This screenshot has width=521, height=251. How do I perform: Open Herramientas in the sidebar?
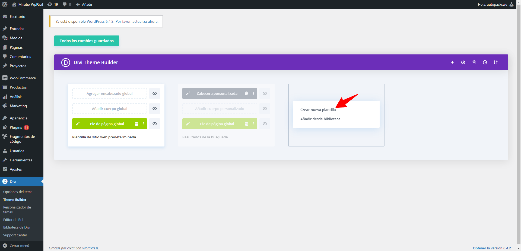(22, 160)
